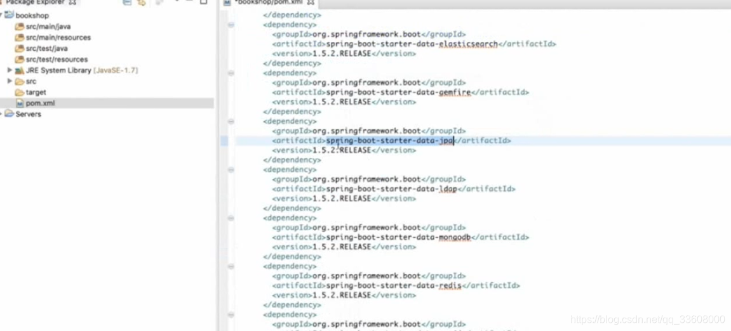The width and height of the screenshot is (731, 331).
Task: Fold the gemfire dependency block
Action: pyautogui.click(x=231, y=73)
